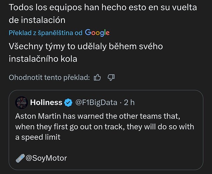Click the bandage emoji before @SoyMotor

[x=21, y=158]
